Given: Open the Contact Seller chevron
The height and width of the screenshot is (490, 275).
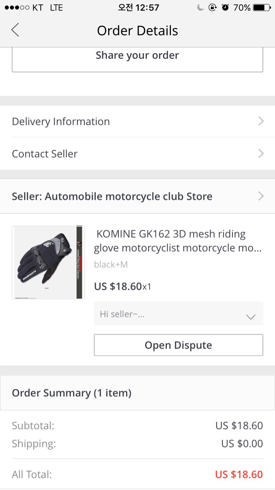Looking at the screenshot, I should (x=261, y=153).
